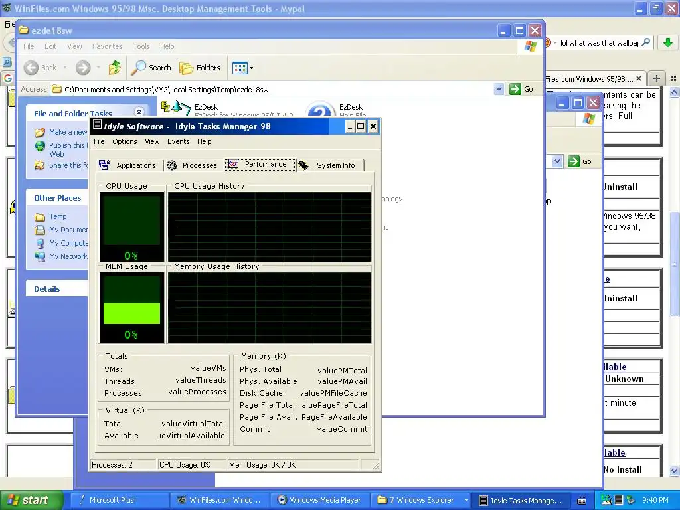Image resolution: width=680 pixels, height=510 pixels.
Task: Click Go button beside ezde18sw address bar
Action: 521,90
